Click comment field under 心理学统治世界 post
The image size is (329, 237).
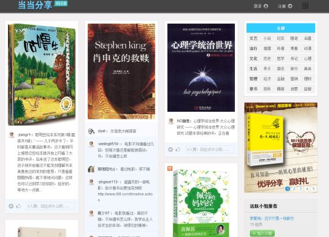click(x=210, y=149)
